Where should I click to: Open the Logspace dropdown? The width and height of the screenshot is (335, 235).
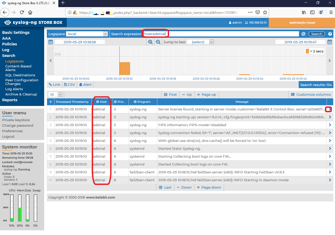(x=87, y=34)
